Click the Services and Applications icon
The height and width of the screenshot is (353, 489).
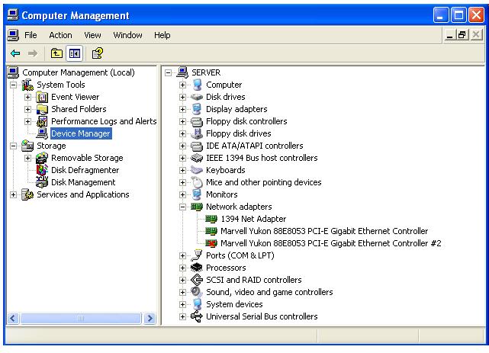pyautogui.click(x=27, y=194)
